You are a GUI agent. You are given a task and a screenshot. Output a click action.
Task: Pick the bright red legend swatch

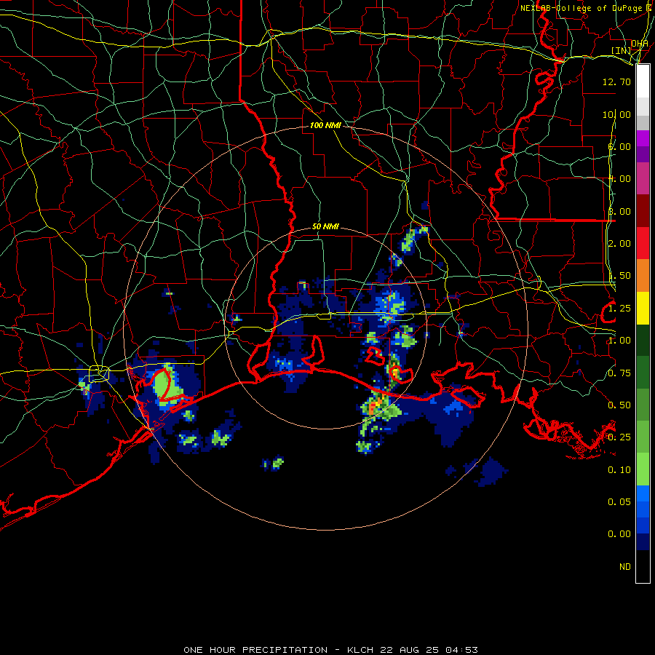tap(643, 243)
